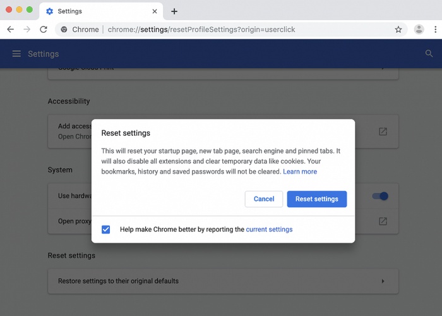The height and width of the screenshot is (316, 442).
Task: Click the yellow macOS minimize window button
Action: pyautogui.click(x=19, y=9)
